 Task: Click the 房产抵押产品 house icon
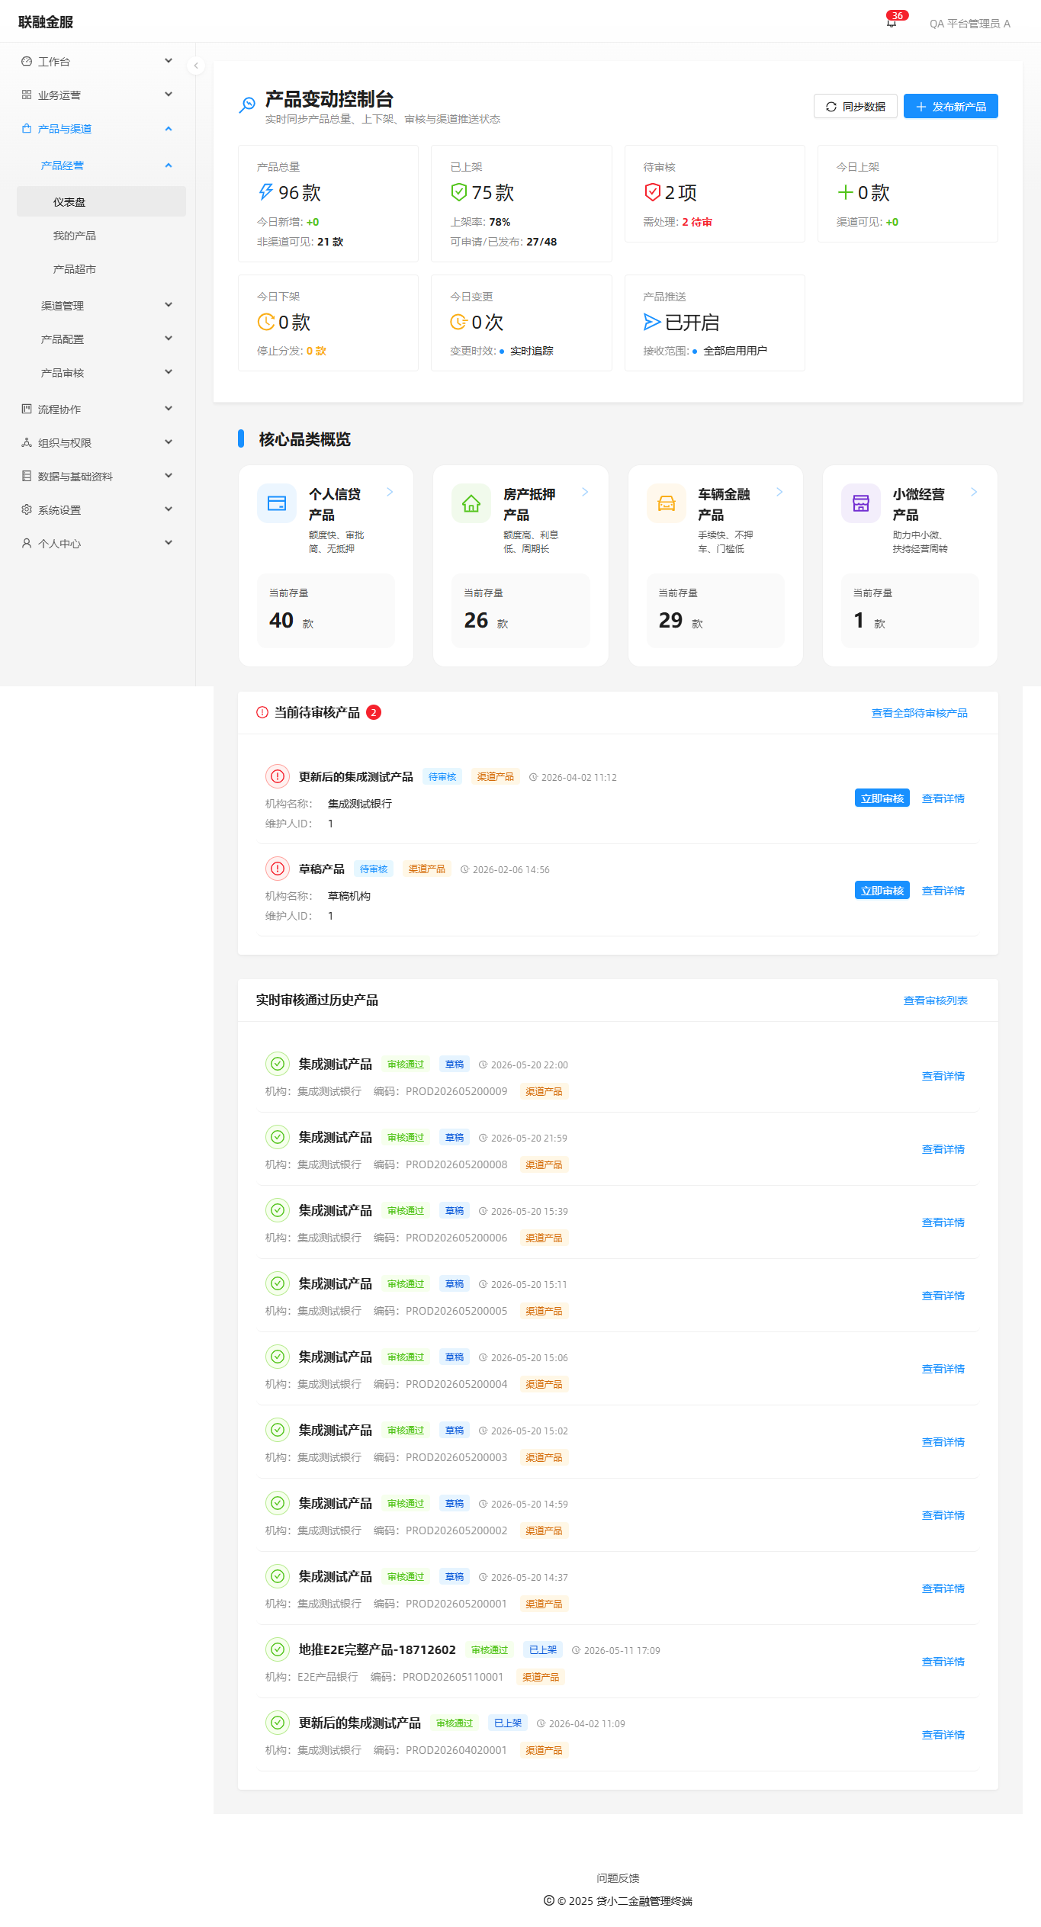[471, 503]
